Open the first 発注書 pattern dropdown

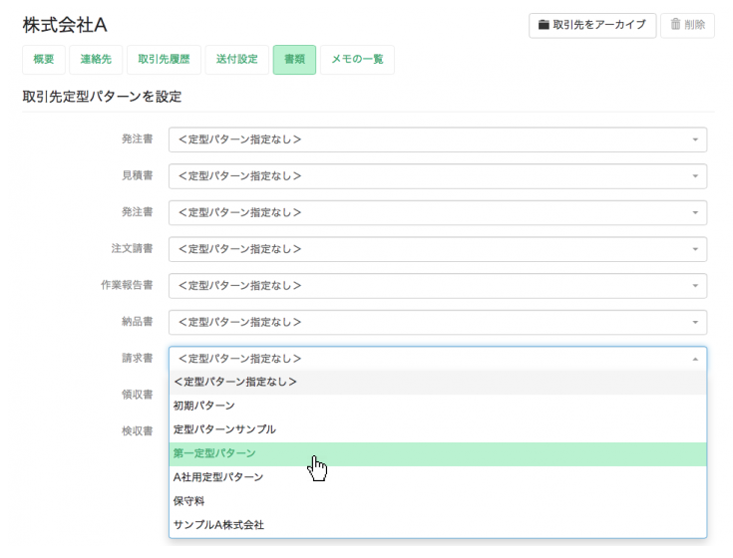coord(438,139)
